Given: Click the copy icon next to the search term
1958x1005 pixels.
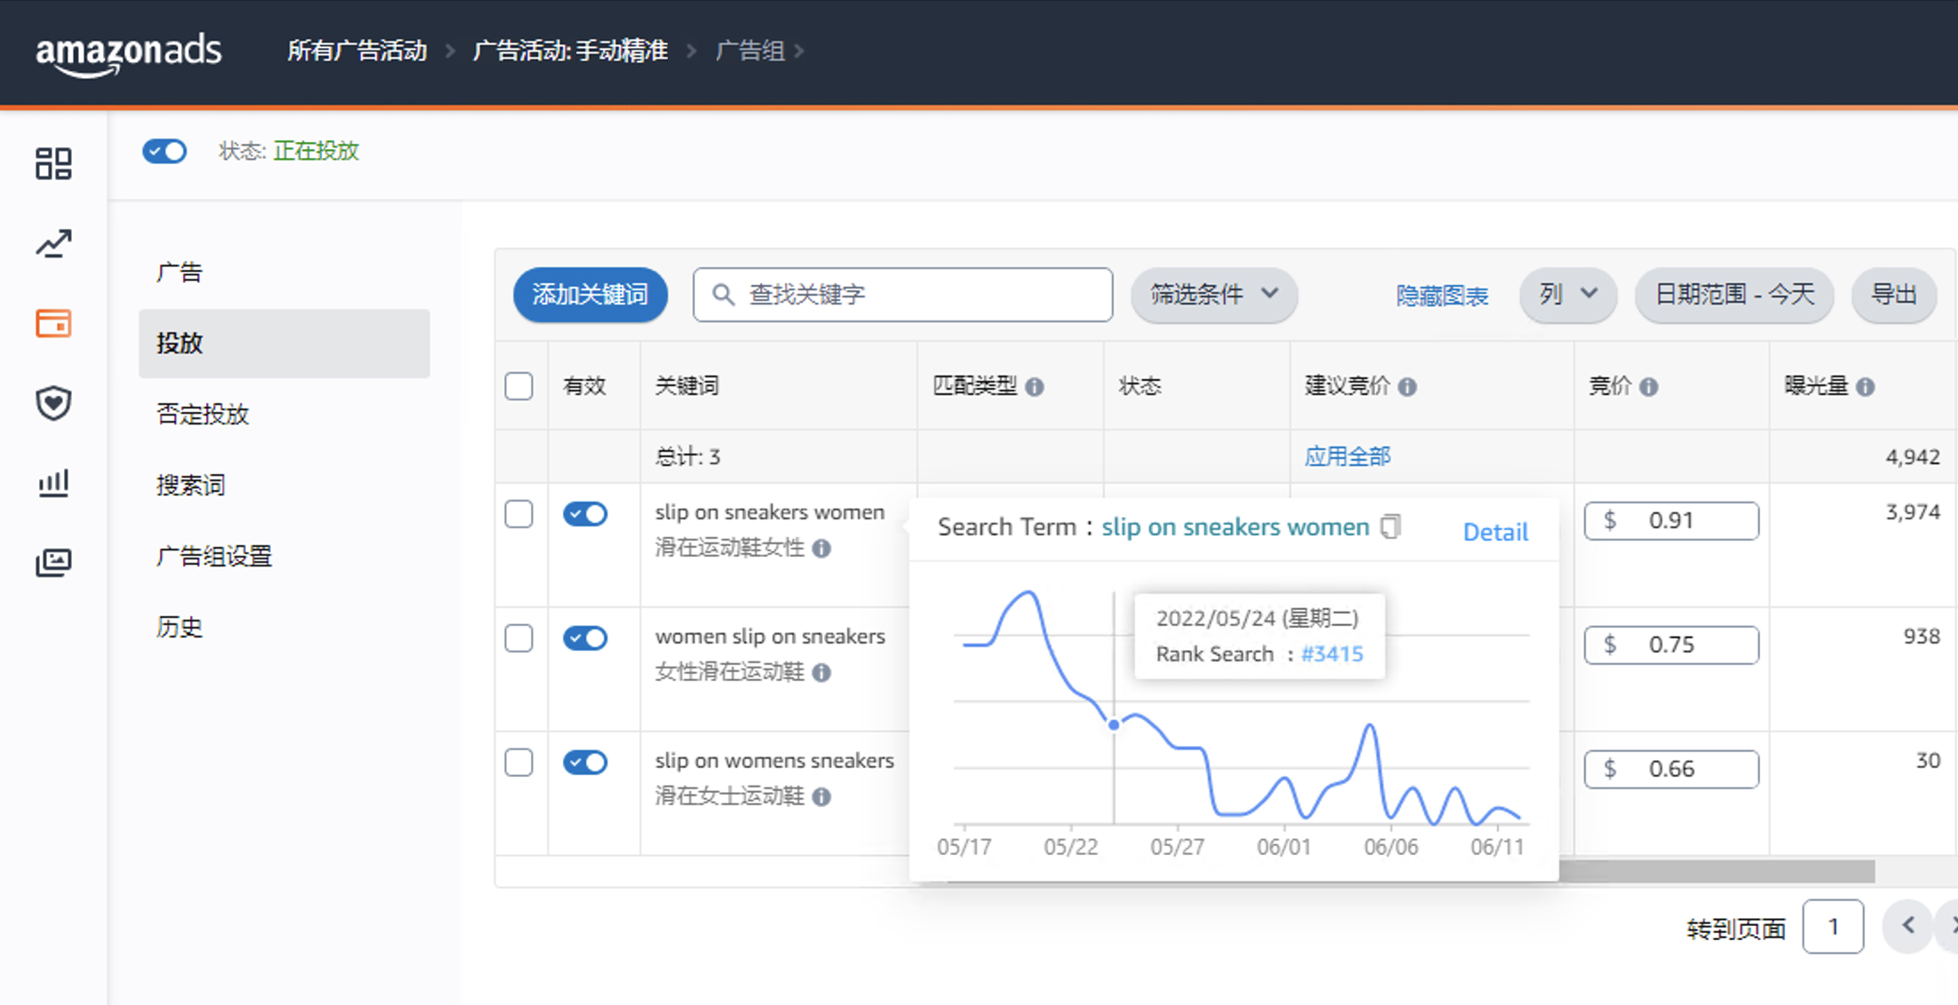Looking at the screenshot, I should pos(1391,526).
